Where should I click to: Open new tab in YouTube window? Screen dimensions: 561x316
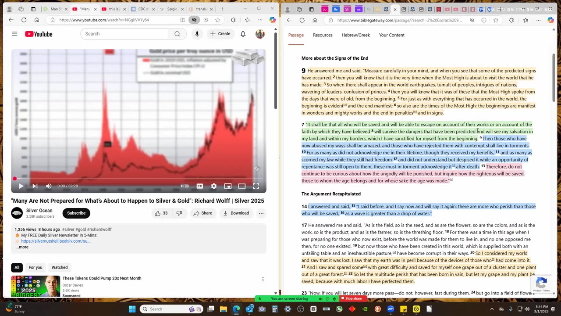(x=222, y=9)
